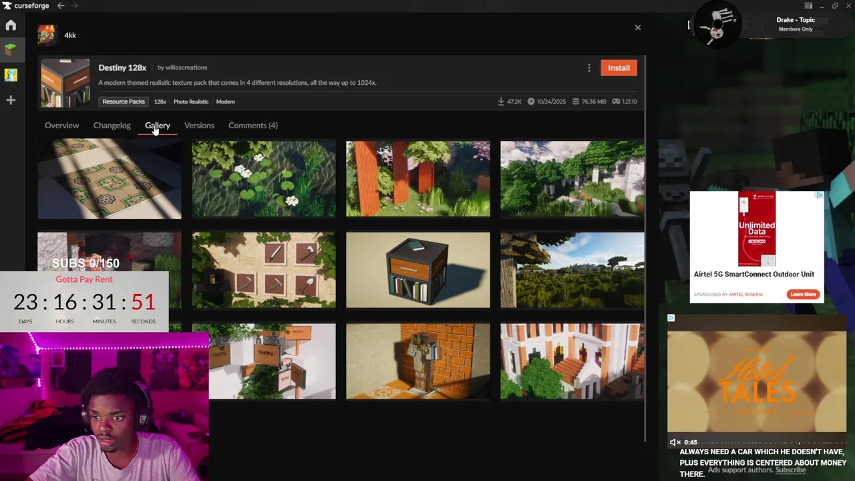Image resolution: width=855 pixels, height=481 pixels.
Task: Open the lily pads on water gallery image
Action: tap(264, 179)
